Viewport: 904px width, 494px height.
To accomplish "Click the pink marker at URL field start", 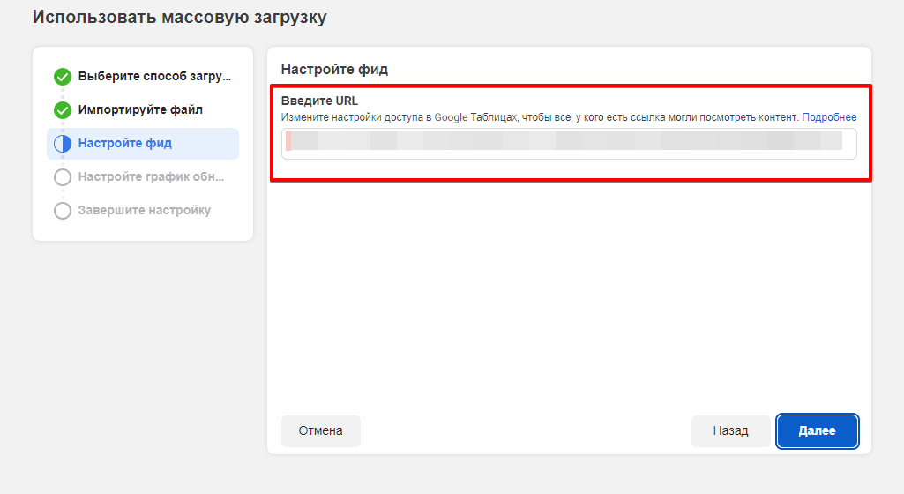I will (288, 141).
